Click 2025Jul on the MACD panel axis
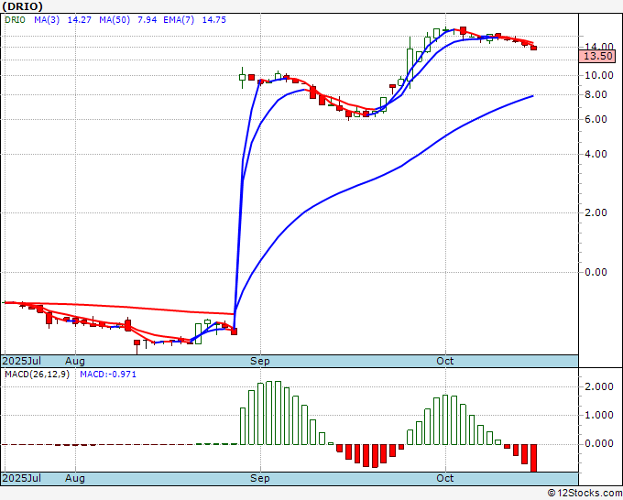 (21, 478)
